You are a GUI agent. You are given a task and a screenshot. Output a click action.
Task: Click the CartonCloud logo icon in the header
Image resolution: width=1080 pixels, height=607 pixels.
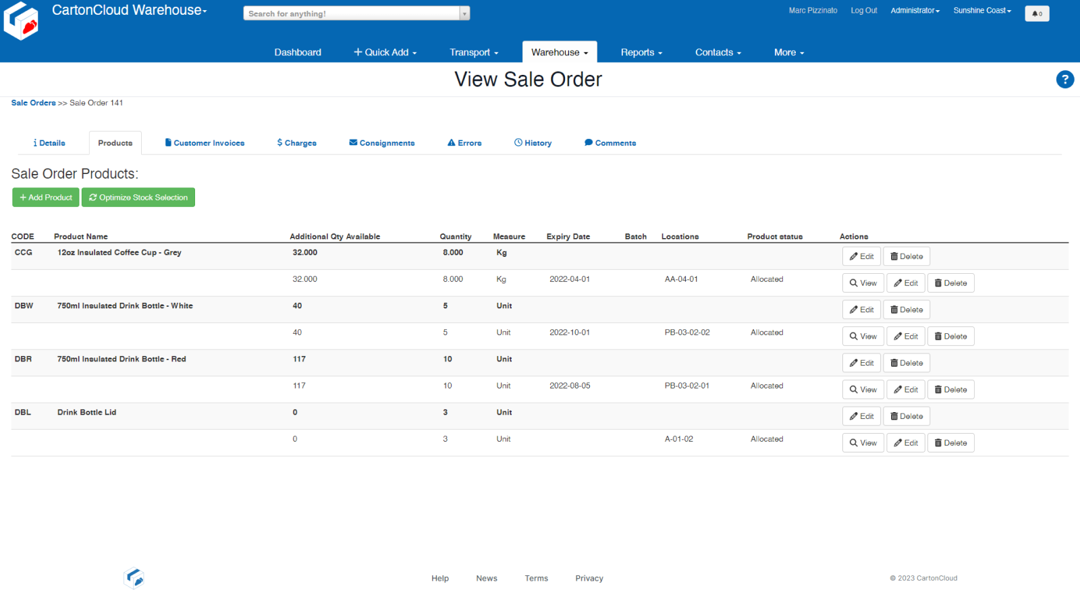[x=21, y=21]
